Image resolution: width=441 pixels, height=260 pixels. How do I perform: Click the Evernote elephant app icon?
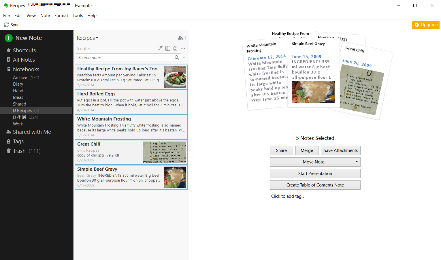pyautogui.click(x=5, y=5)
